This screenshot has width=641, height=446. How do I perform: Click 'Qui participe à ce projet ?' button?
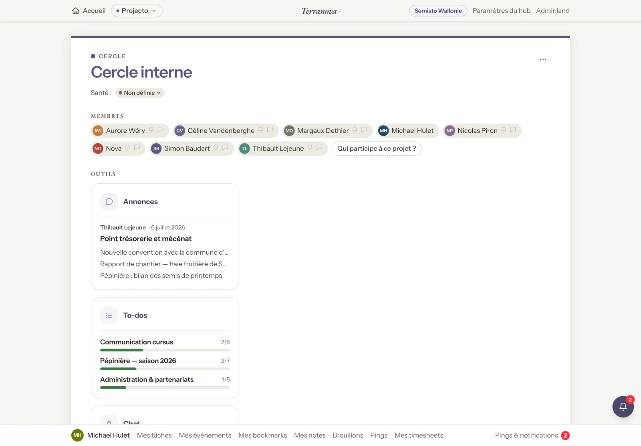(377, 148)
